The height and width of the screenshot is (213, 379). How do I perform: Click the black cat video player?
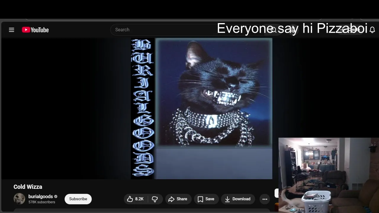point(201,108)
